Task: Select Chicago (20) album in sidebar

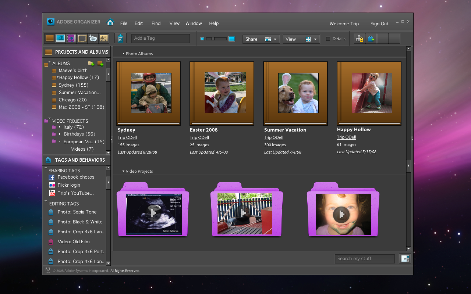Action: (73, 100)
